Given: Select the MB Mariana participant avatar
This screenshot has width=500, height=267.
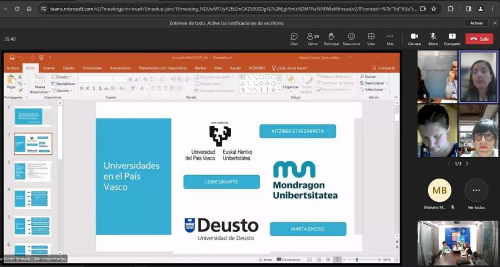Looking at the screenshot, I should (439, 190).
